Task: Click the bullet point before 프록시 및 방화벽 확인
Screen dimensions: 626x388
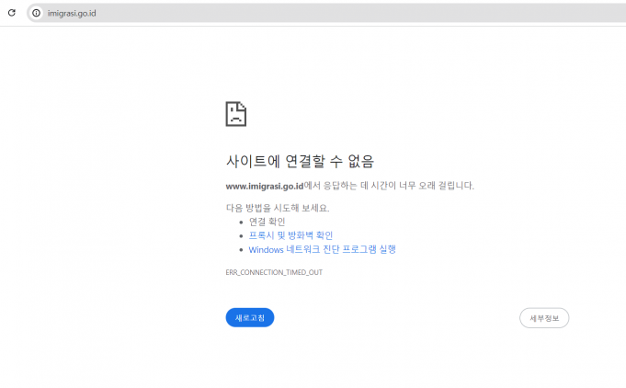Action: coord(241,236)
